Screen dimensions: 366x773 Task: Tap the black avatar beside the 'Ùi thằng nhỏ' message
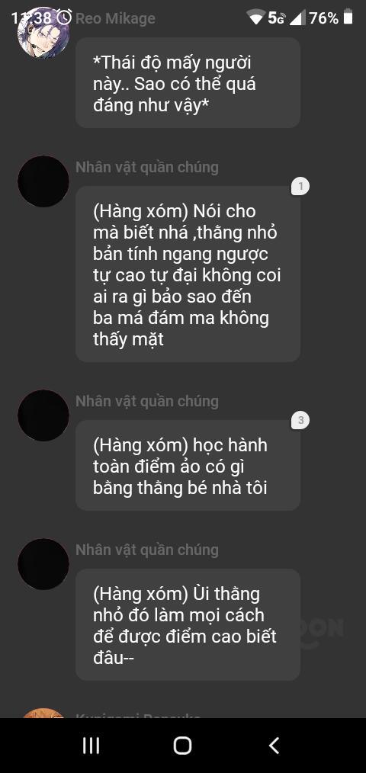43,564
